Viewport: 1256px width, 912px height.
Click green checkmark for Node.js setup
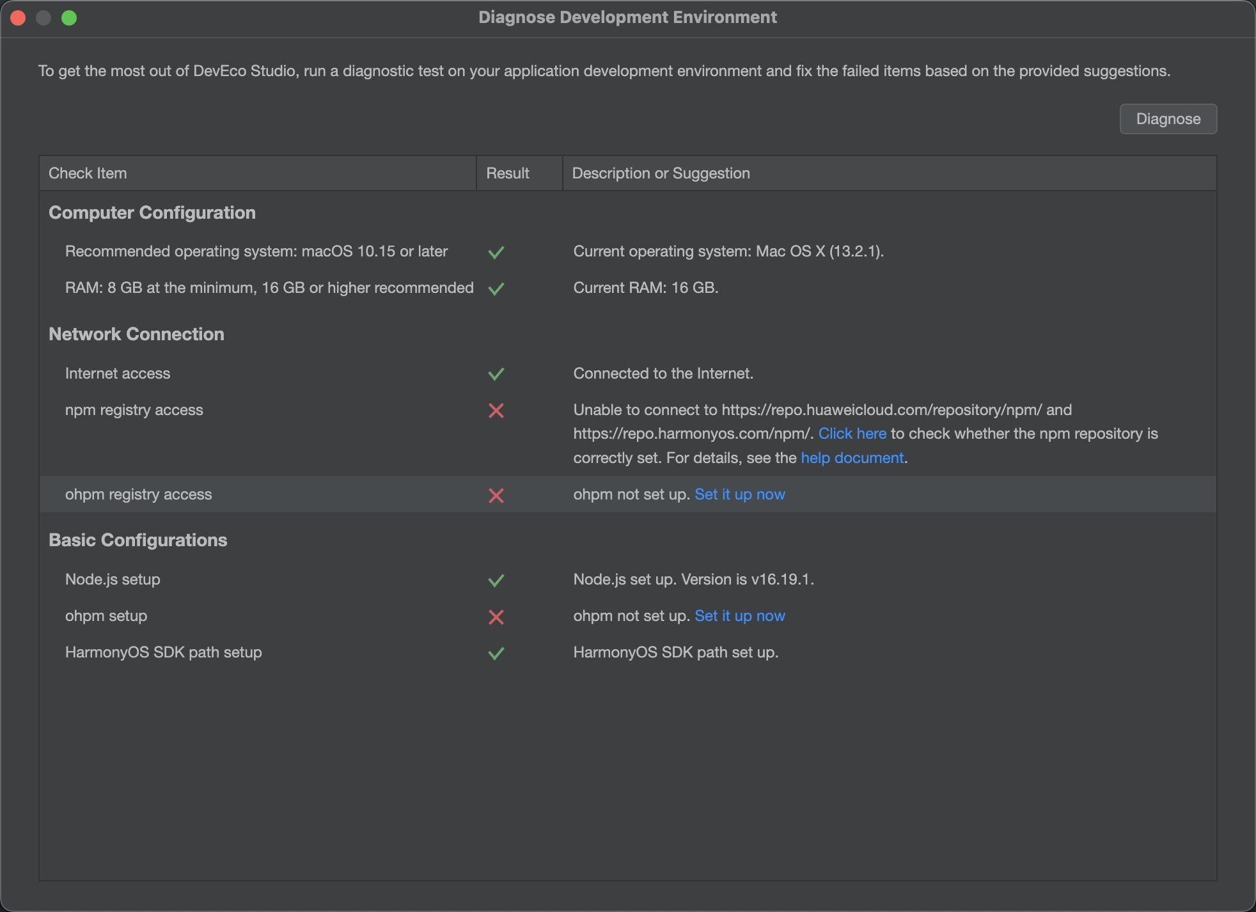[496, 580]
